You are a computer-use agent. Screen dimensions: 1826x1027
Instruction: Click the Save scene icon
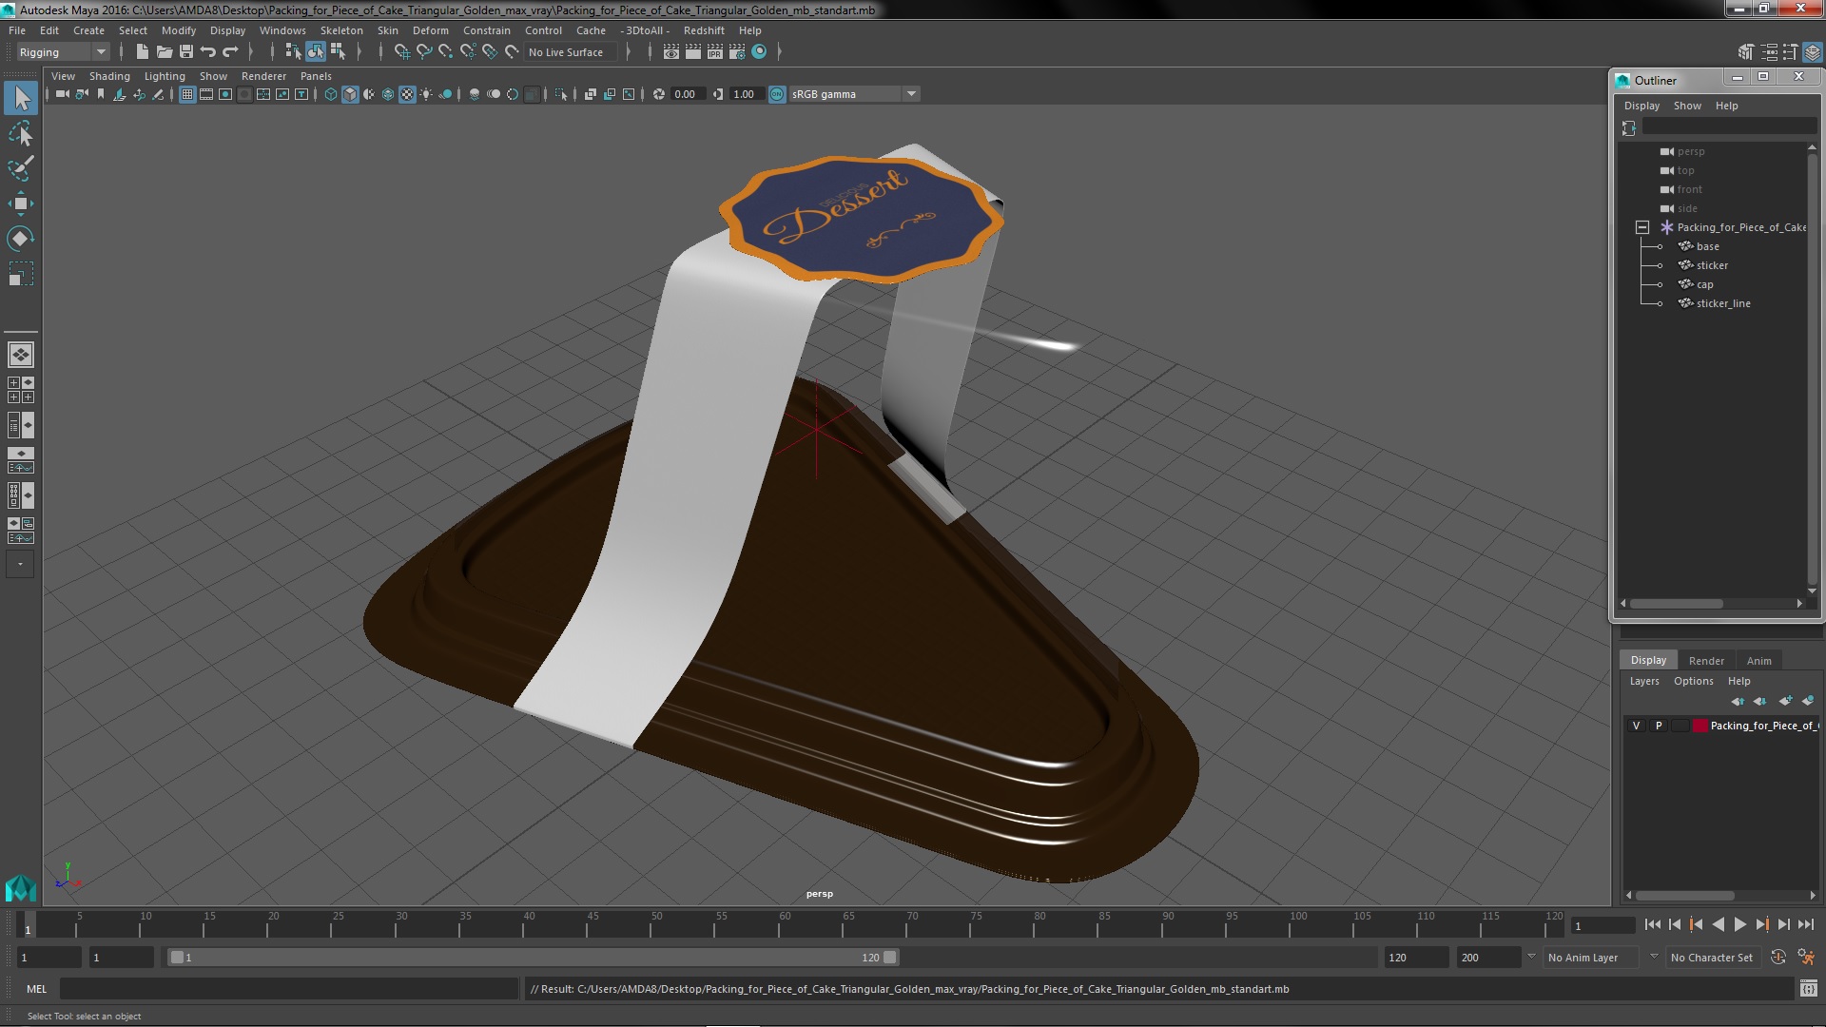pos(186,52)
